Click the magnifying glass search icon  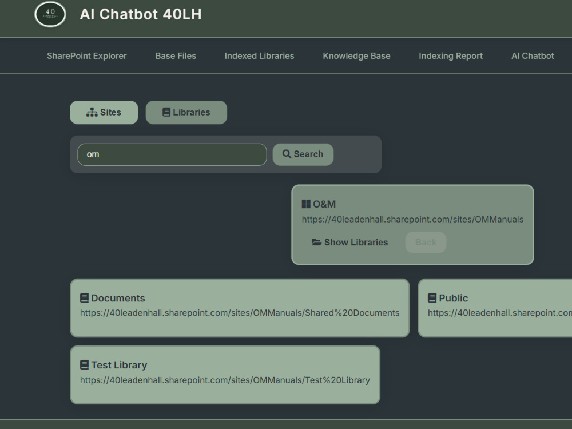(287, 154)
